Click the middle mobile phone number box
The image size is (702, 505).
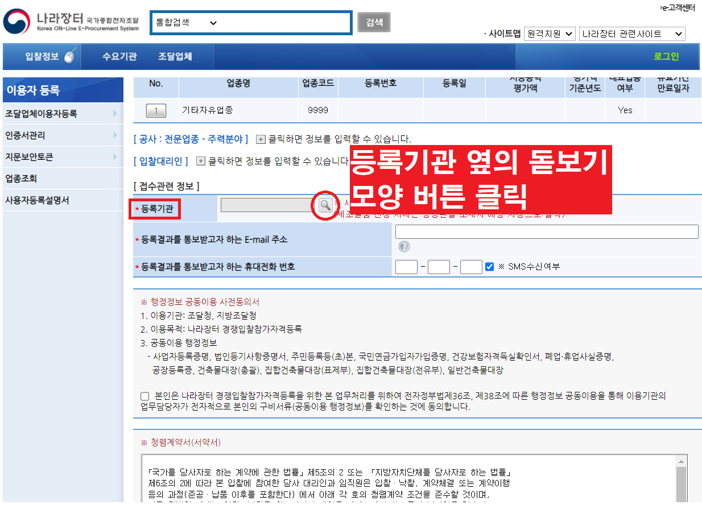pos(439,267)
